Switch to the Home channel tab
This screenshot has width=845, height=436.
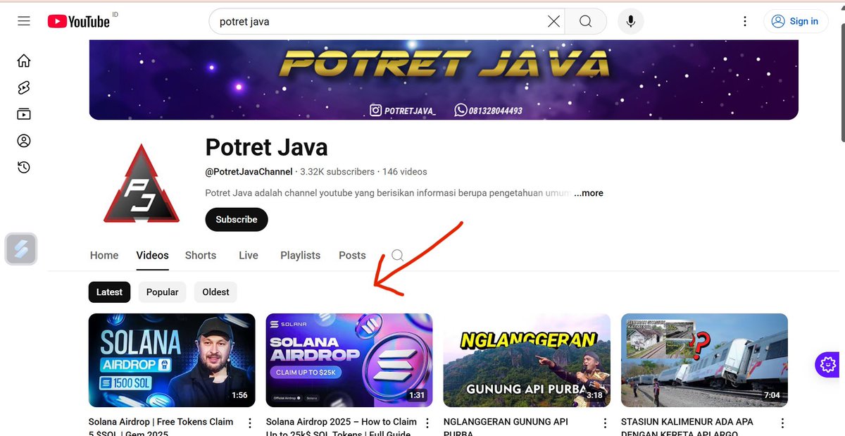(104, 255)
